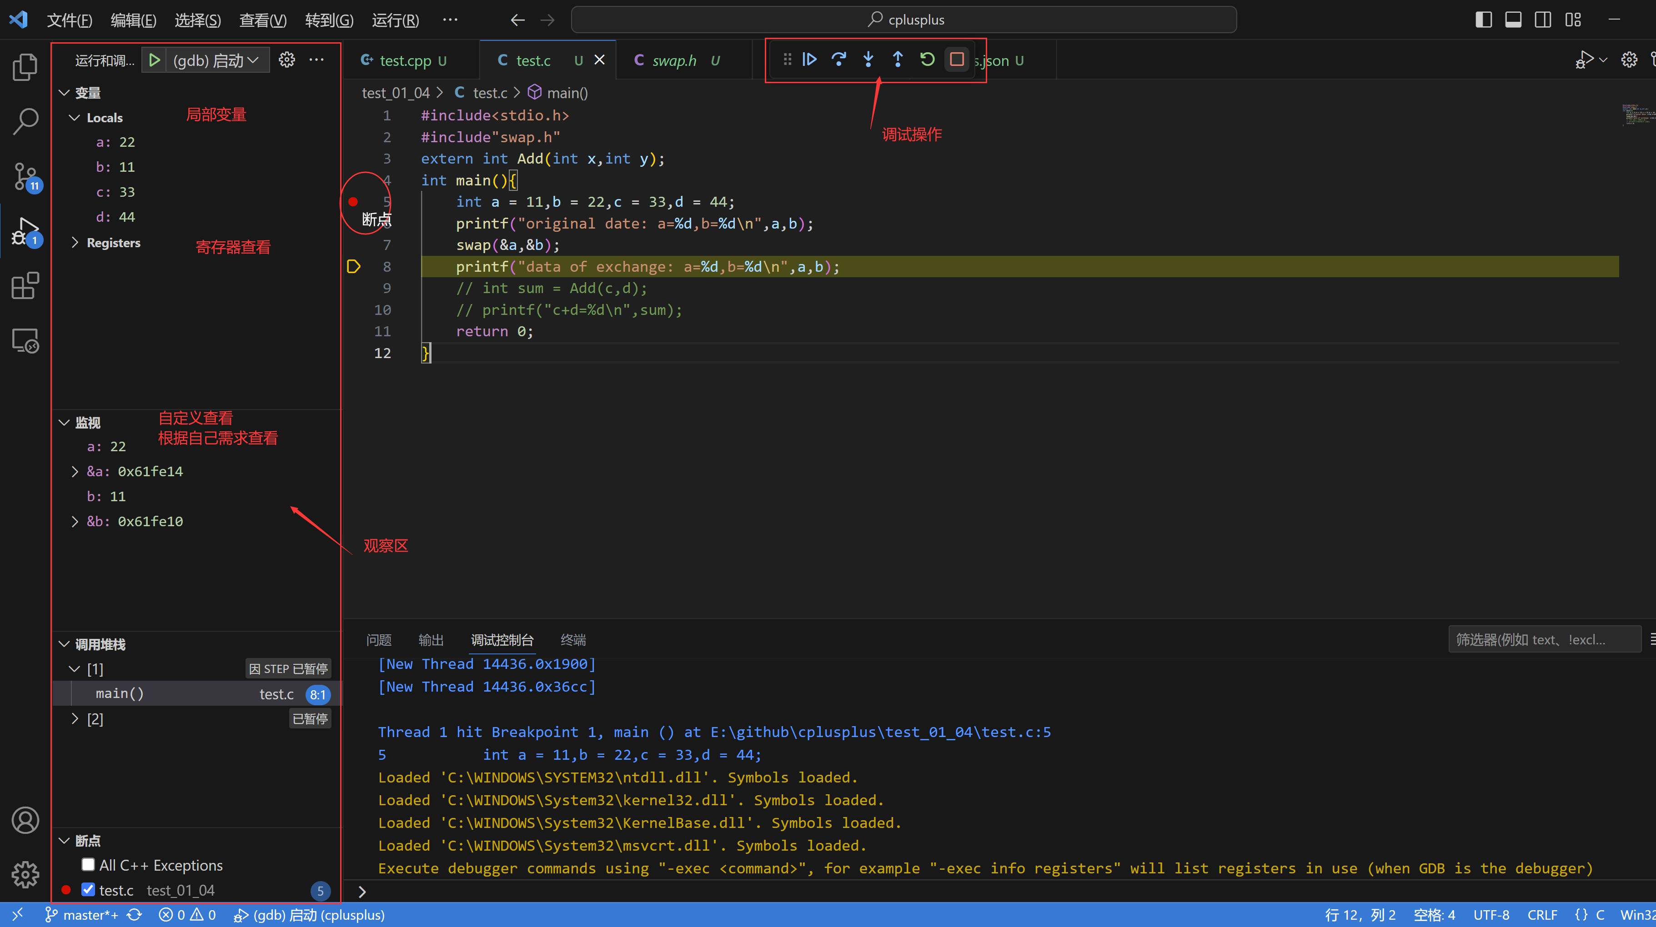Expand the &a watch expression
This screenshot has width=1656, height=927.
coord(75,472)
